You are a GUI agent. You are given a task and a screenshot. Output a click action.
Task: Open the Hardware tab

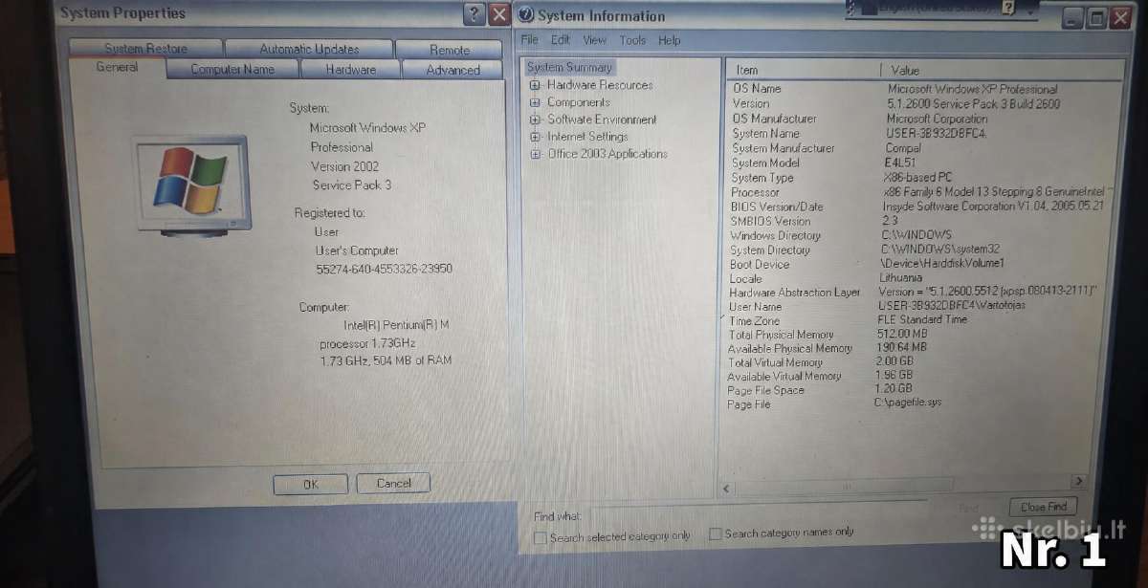[350, 69]
